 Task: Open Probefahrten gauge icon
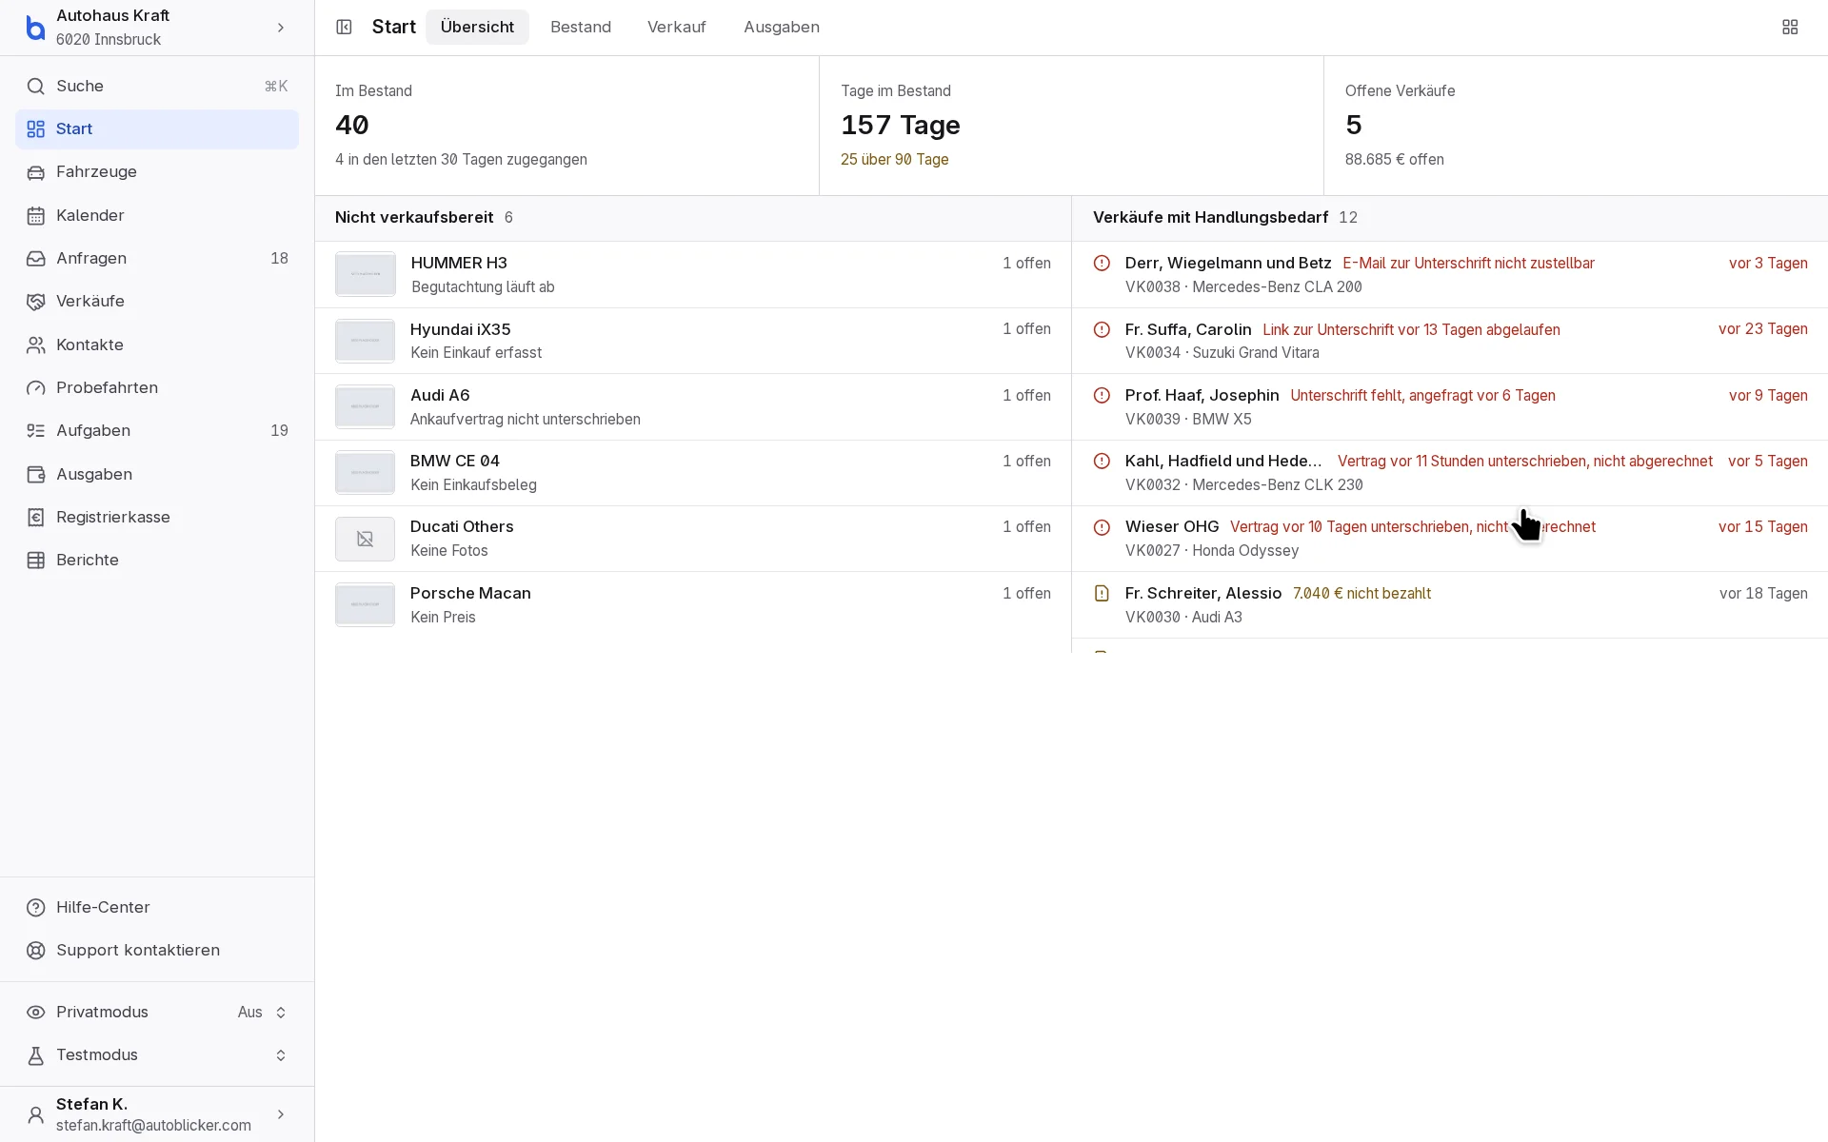(x=36, y=388)
